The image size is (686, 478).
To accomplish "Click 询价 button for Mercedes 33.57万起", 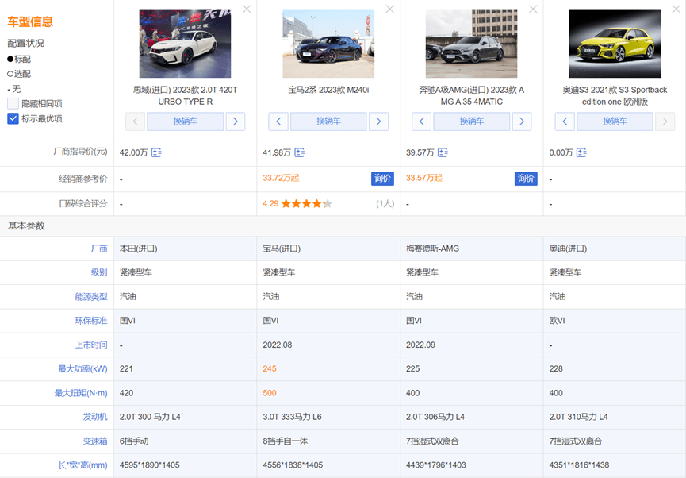I will point(526,179).
